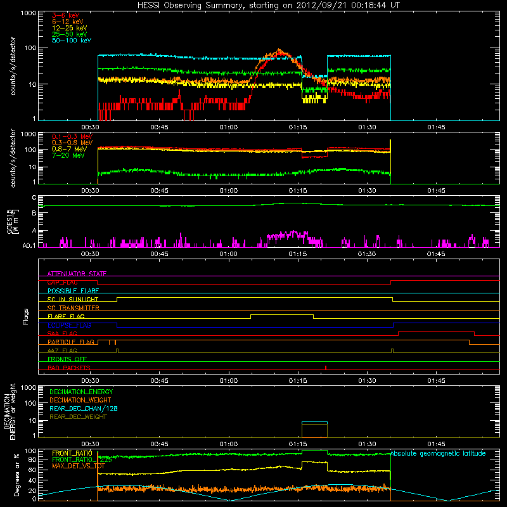Screen dimensions: 507x507
Task: Select the DECIMATION_ENERGY legend label
Action: pos(81,392)
